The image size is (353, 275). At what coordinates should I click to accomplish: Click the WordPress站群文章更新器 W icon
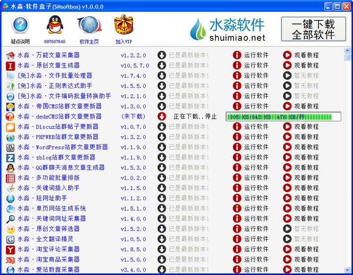click(10, 147)
